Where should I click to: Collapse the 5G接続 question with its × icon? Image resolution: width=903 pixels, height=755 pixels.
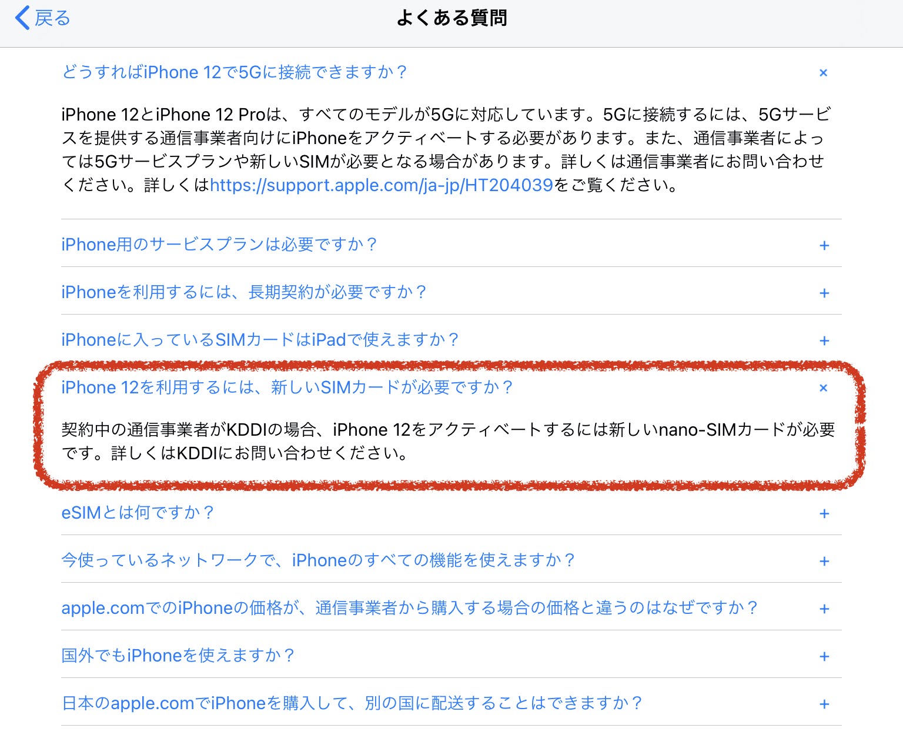(x=824, y=73)
